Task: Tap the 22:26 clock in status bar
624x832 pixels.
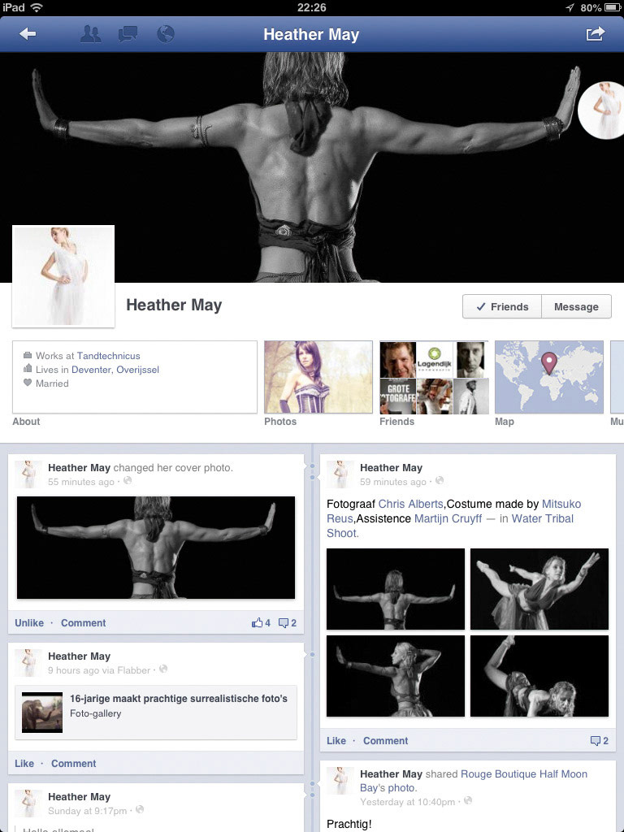Action: pos(312,7)
